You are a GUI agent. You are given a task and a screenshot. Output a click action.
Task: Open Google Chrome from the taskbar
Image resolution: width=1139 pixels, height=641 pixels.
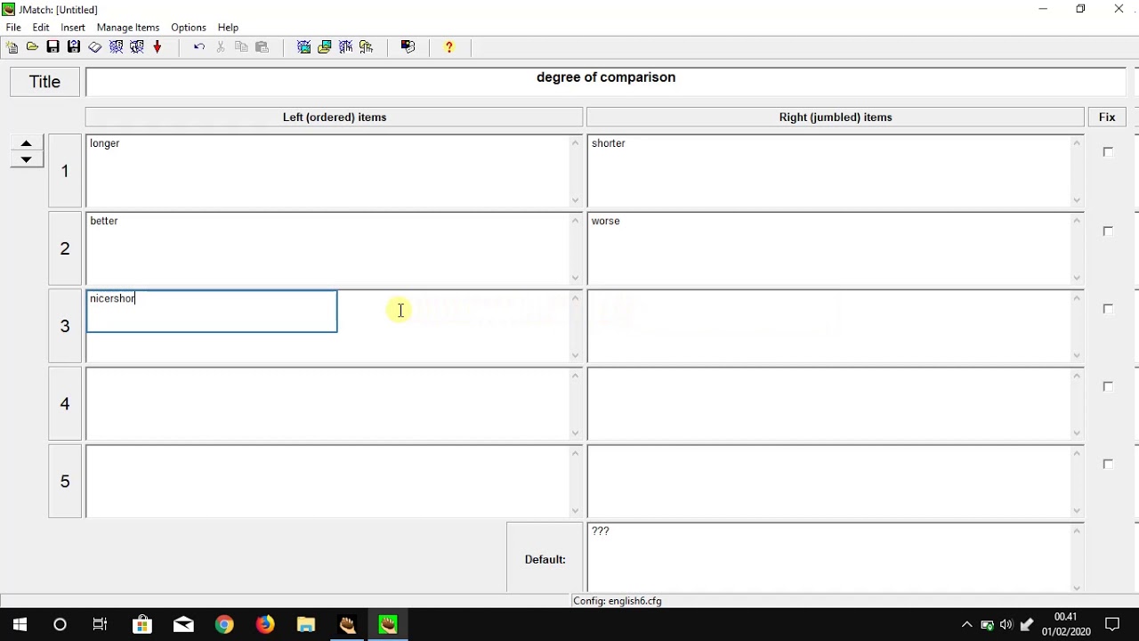pyautogui.click(x=224, y=625)
